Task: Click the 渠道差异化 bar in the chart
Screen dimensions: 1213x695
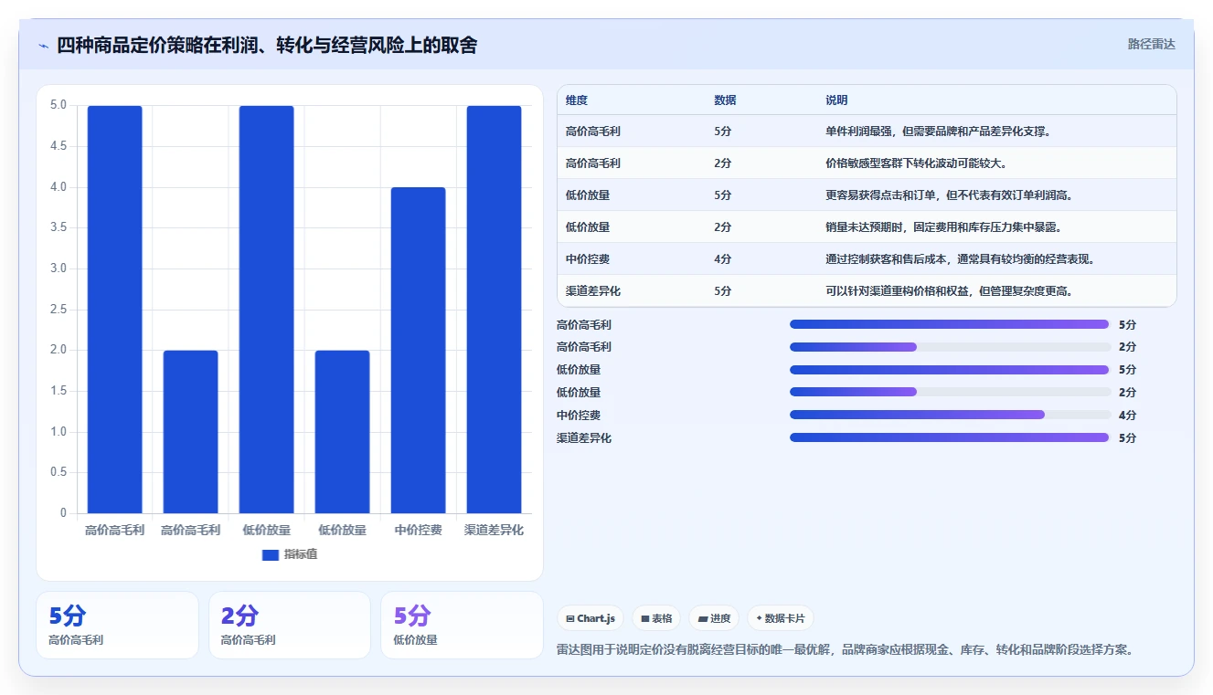Action: coord(495,310)
